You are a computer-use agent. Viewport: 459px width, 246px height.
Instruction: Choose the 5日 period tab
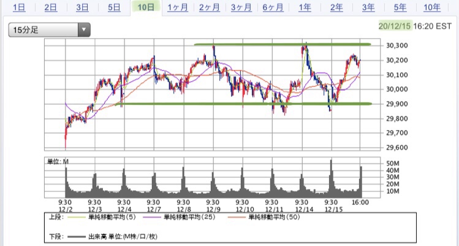[114, 7]
